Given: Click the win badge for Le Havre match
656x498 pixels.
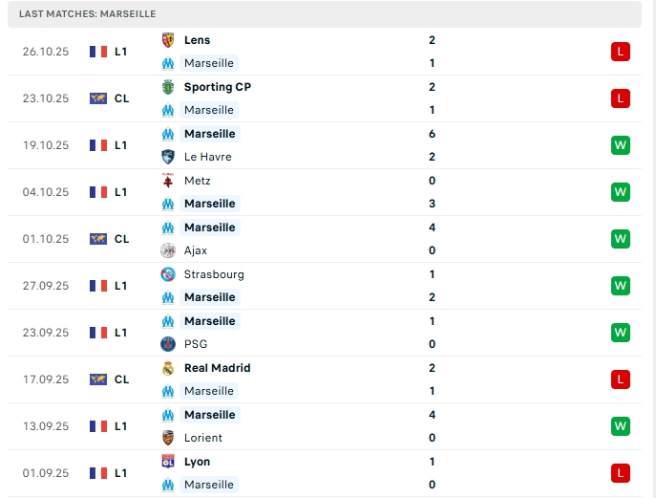Looking at the screenshot, I should (x=621, y=145).
